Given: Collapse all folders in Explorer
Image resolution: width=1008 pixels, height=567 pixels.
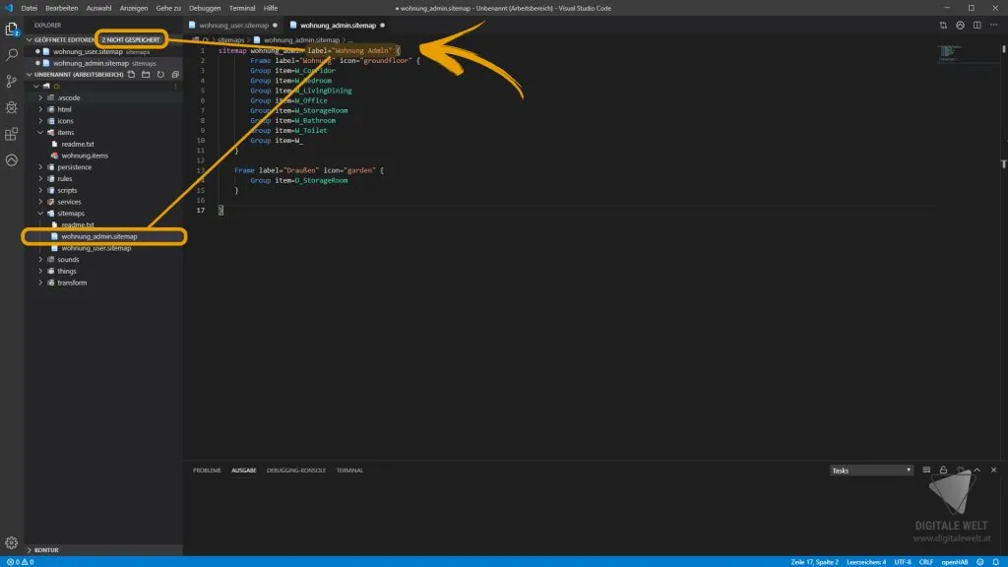Looking at the screenshot, I should 175,75.
